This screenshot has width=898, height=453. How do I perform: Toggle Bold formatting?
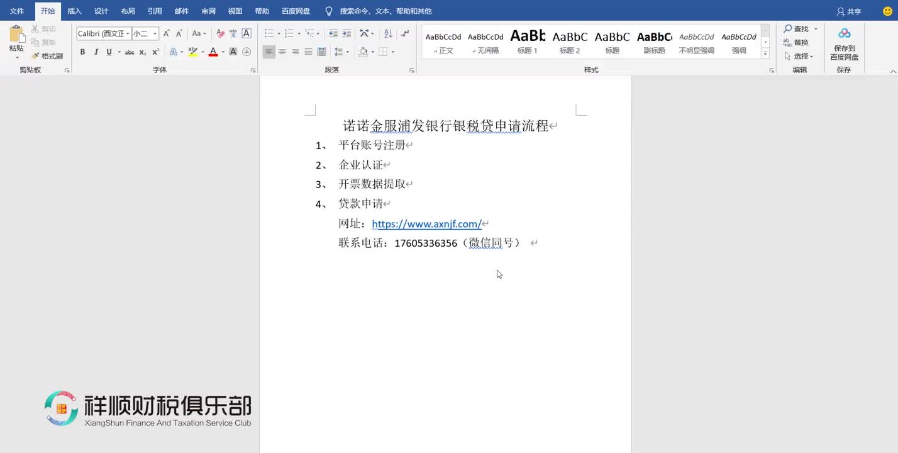coord(82,52)
